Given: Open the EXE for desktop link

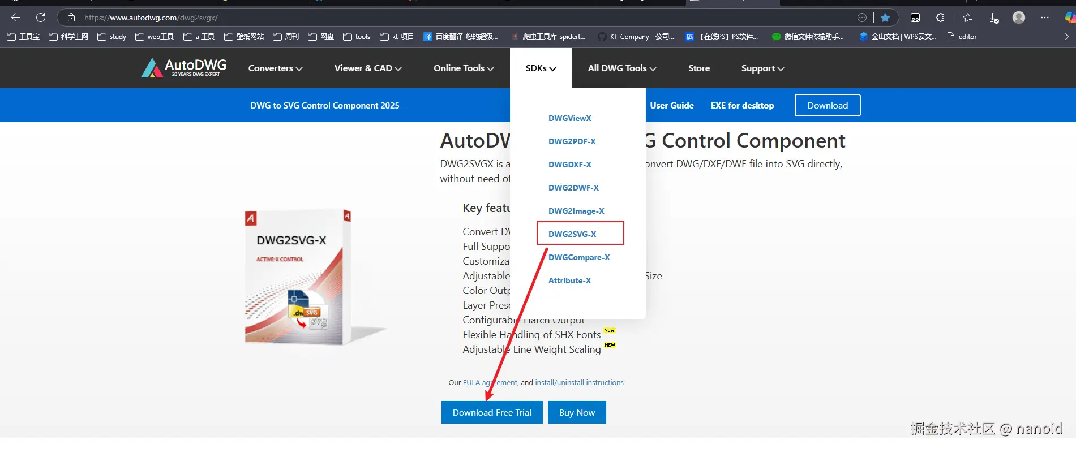Looking at the screenshot, I should click(x=742, y=106).
